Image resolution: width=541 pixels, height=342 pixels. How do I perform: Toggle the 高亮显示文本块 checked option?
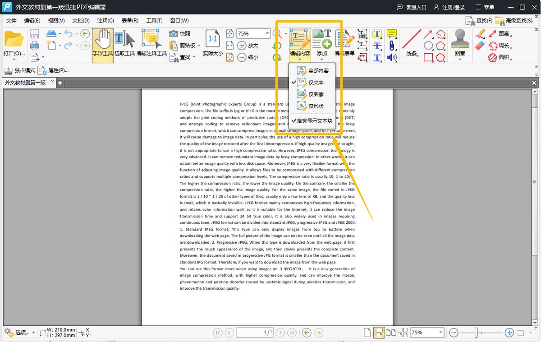tap(314, 121)
